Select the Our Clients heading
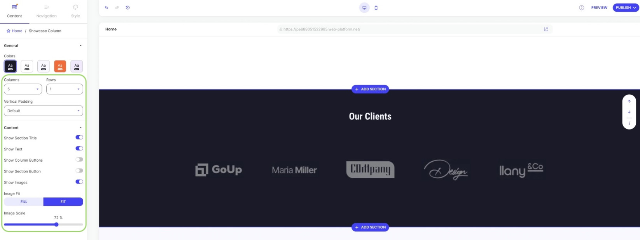640x240 pixels. click(370, 116)
